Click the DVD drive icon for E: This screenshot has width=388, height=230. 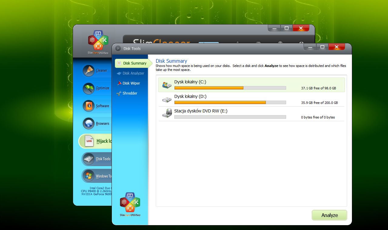click(167, 113)
